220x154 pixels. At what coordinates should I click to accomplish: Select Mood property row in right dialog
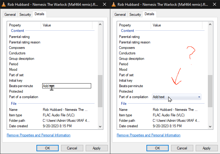[123, 70]
